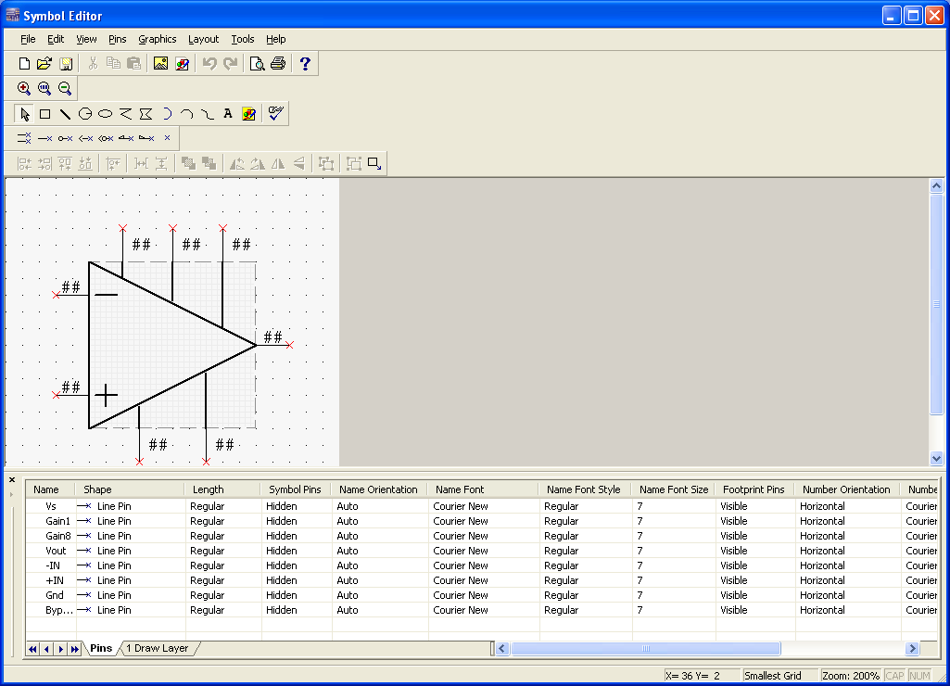Select the plain line pin tool

pos(44,139)
